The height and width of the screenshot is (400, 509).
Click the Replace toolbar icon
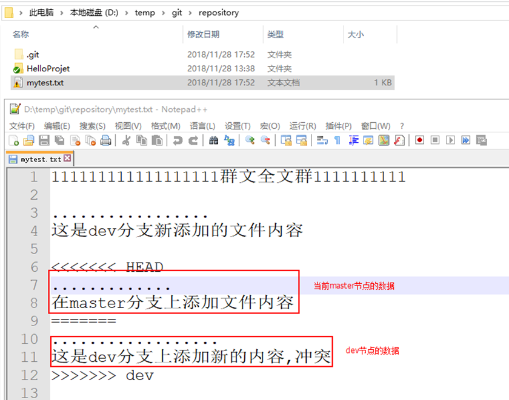tap(230, 140)
